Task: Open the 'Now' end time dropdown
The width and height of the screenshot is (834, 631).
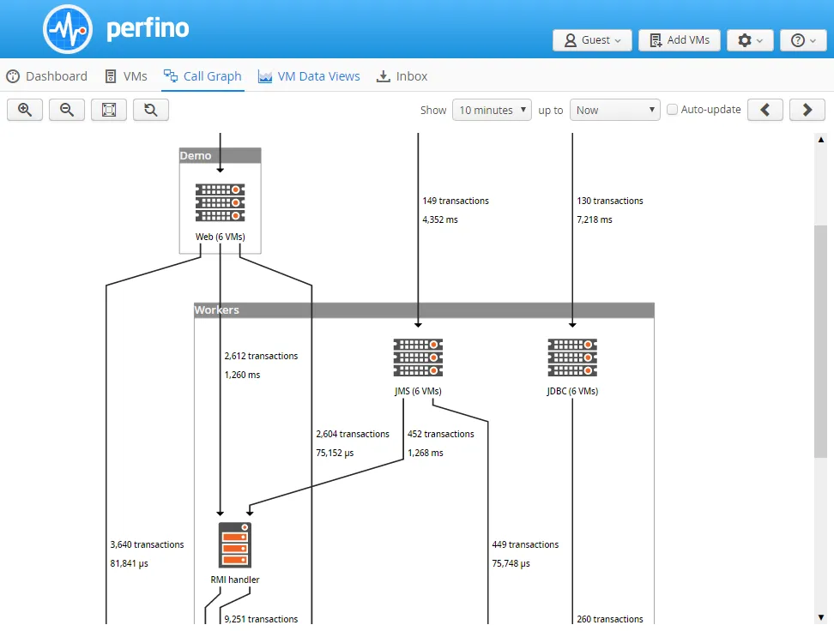Action: pyautogui.click(x=614, y=109)
